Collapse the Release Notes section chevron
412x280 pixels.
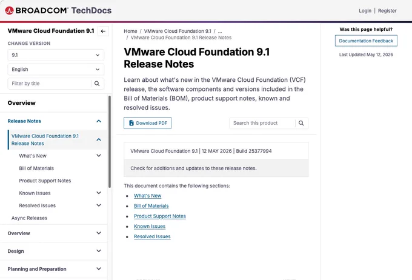[99, 121]
